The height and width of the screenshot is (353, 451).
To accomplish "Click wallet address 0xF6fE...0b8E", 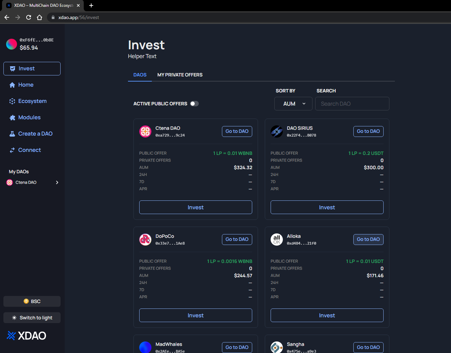I will point(37,40).
